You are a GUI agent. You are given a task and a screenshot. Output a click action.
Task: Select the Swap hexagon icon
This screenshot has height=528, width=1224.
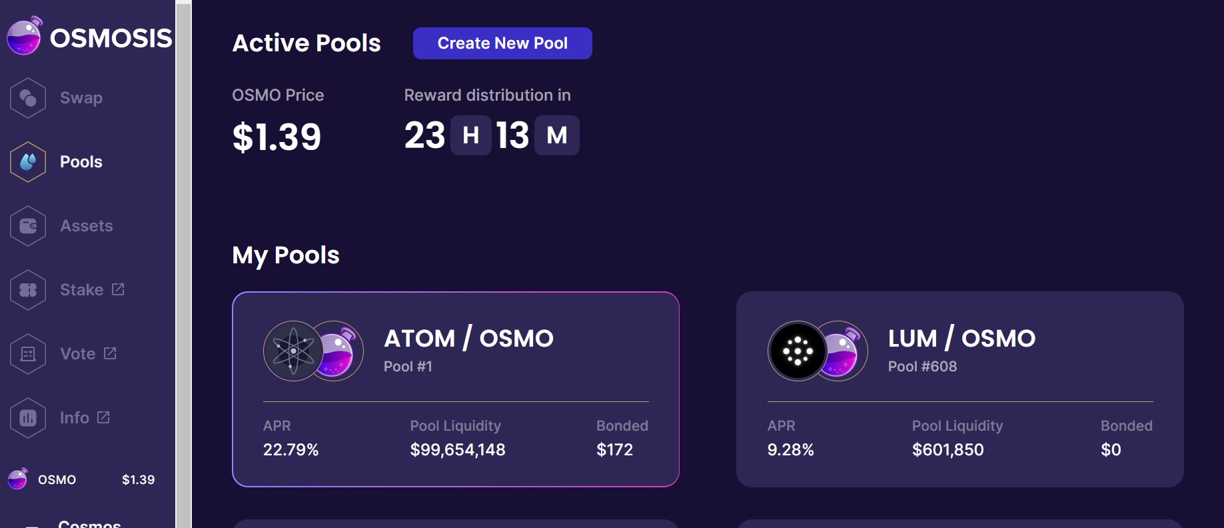[28, 98]
